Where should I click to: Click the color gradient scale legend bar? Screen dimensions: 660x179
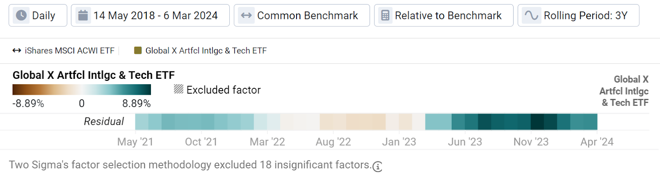pyautogui.click(x=82, y=89)
